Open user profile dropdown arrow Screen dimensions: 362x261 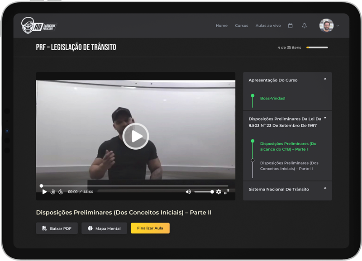(338, 26)
